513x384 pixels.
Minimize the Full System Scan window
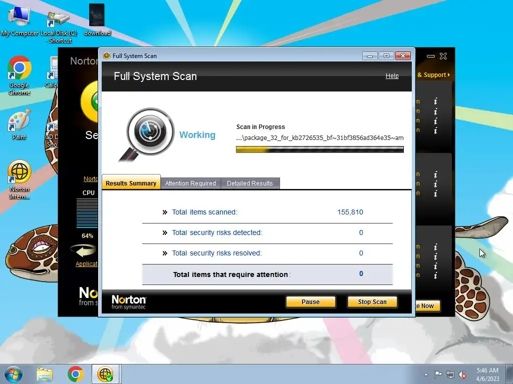[370, 56]
